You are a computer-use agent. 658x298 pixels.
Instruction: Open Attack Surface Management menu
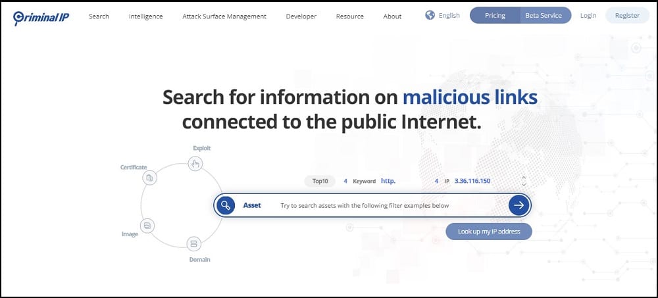[224, 16]
